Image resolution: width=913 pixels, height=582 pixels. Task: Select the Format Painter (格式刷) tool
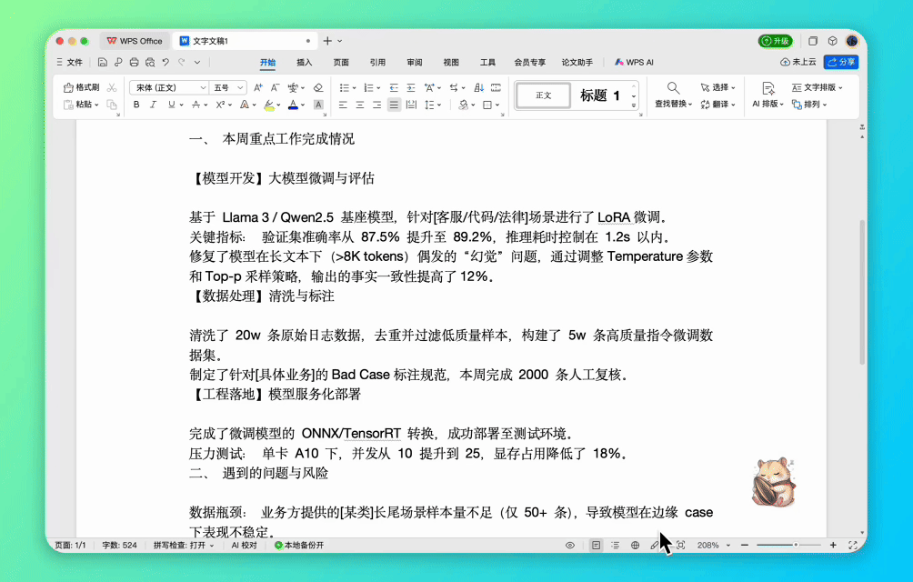coord(80,87)
